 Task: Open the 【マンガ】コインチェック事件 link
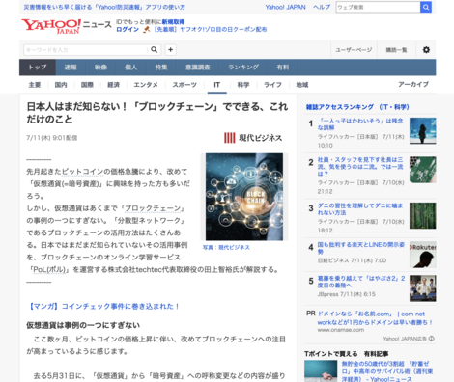[103, 307]
